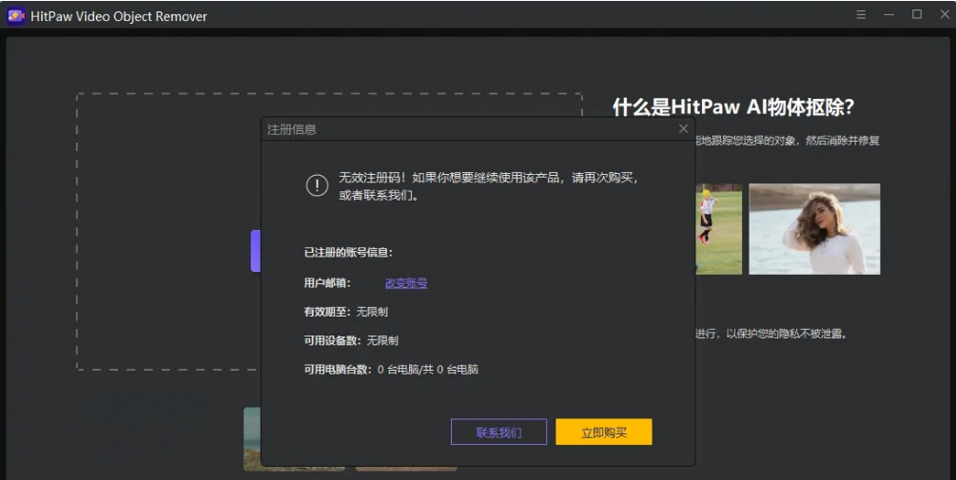Maximize the HitPaw window
The height and width of the screenshot is (480, 956).
(917, 14)
